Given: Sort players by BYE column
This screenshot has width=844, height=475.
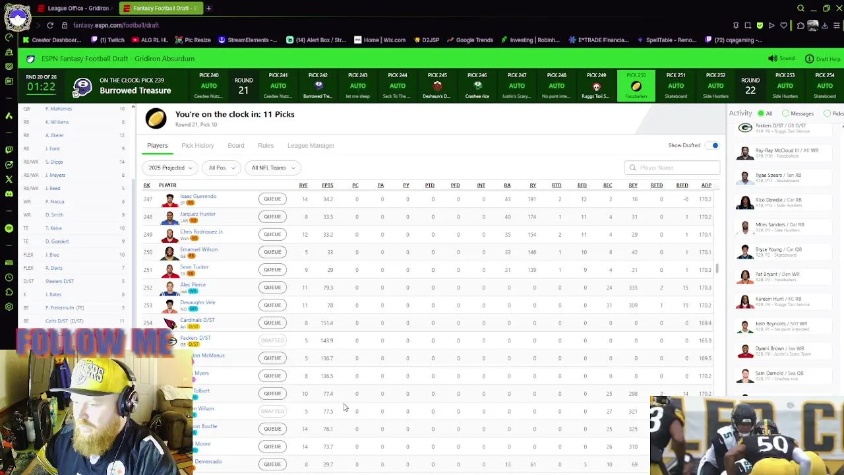Looking at the screenshot, I should [x=303, y=185].
